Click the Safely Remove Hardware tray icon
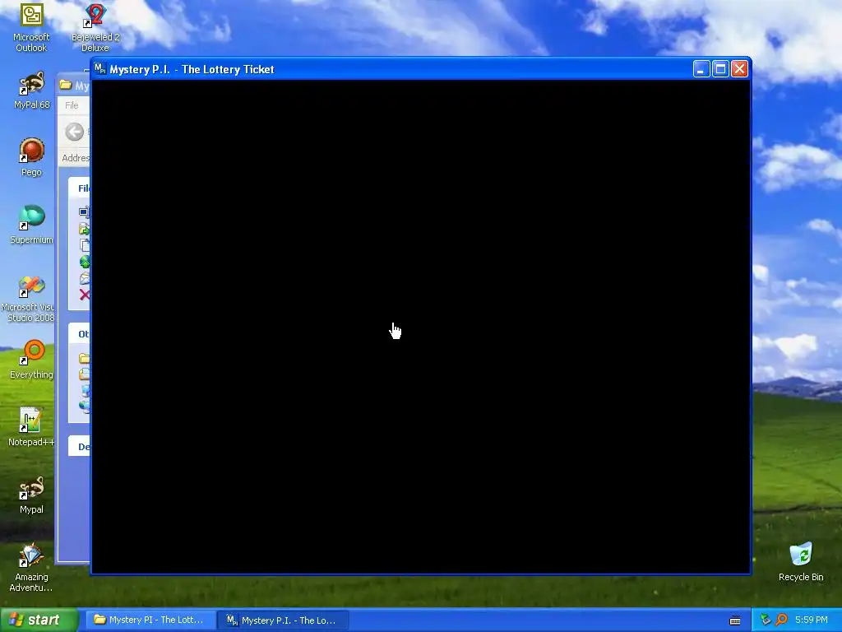 pos(766,620)
